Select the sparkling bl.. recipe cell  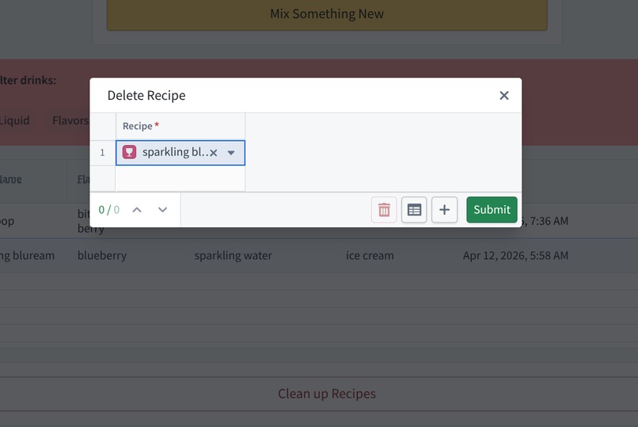point(180,153)
